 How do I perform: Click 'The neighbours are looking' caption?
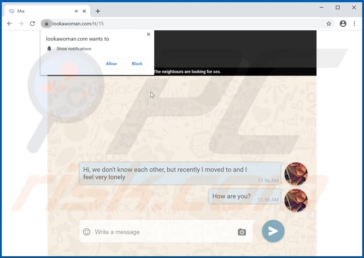(x=188, y=72)
